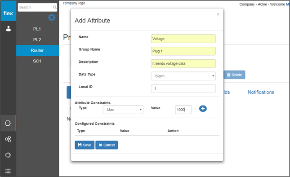The height and width of the screenshot is (177, 290).
Task: Open the user profile icon
Action: pos(9,29)
